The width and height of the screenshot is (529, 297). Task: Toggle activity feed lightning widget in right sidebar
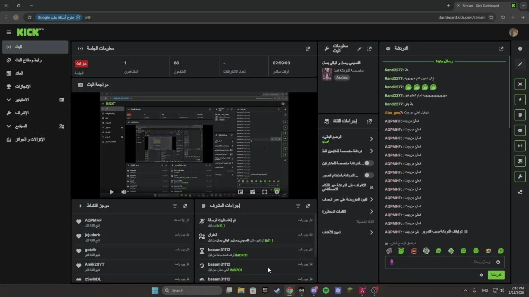(520, 99)
